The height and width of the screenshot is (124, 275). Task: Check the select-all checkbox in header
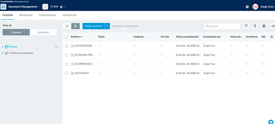(67, 37)
